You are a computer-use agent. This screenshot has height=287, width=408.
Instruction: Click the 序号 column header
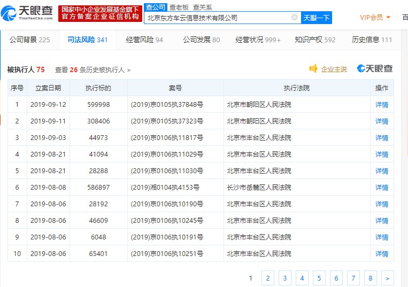(x=17, y=88)
